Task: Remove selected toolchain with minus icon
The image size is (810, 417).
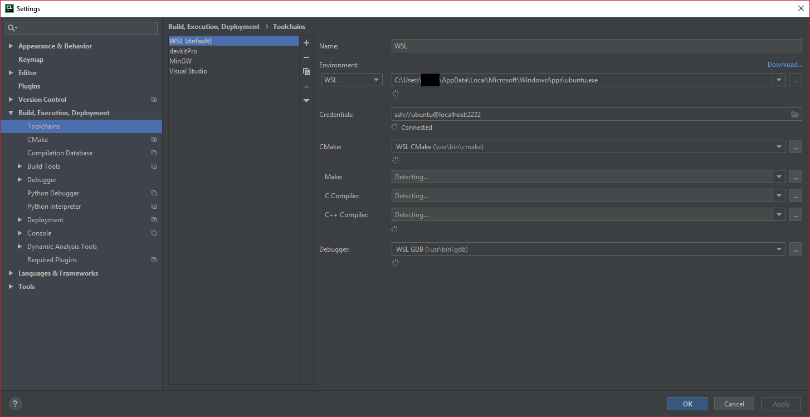Action: (306, 57)
